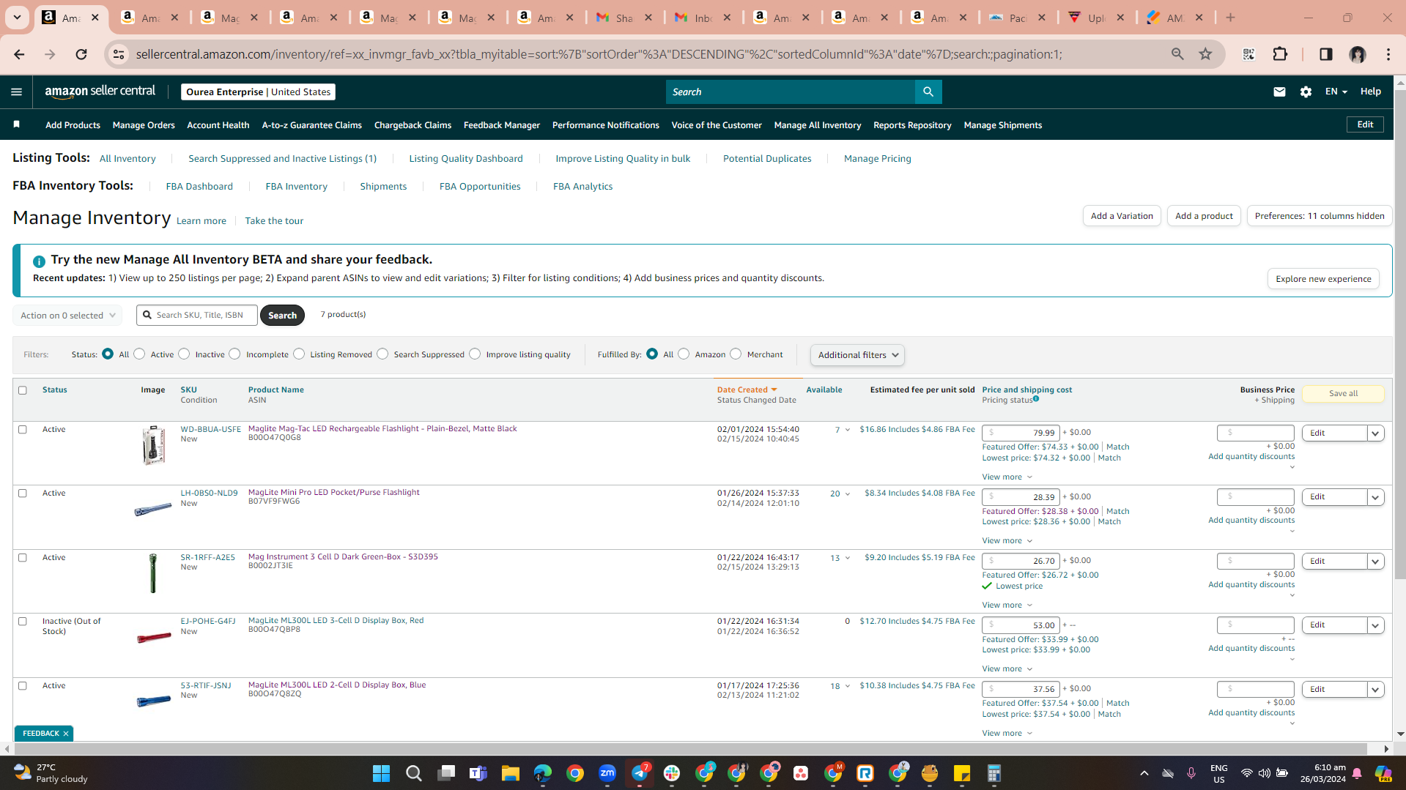Open Edit dropdown arrow for WD-BBUA-USFE
Screen dimensions: 1406x790
1375,433
